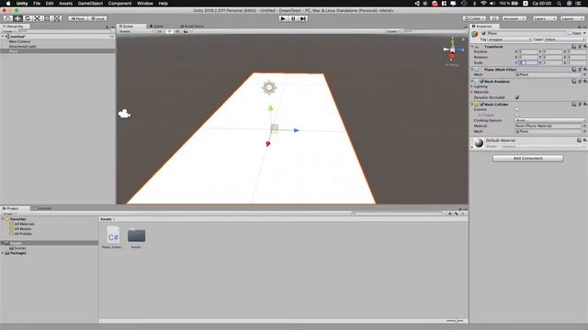Click the Main Camera gizmo in scene
This screenshot has width=588, height=330.
click(x=124, y=114)
